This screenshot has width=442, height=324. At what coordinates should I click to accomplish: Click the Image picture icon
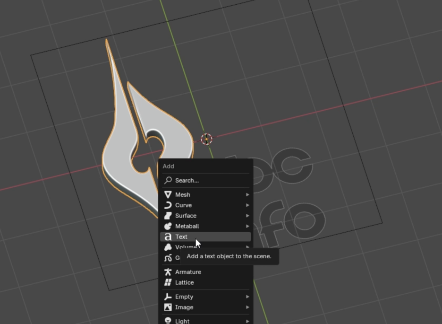[x=168, y=307]
